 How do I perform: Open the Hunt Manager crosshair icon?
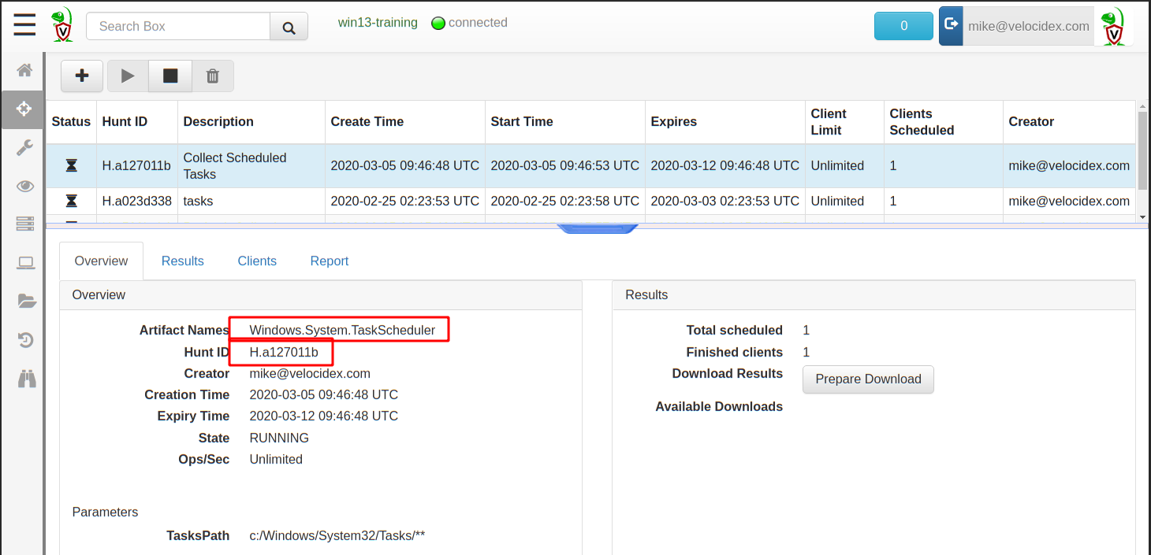point(24,109)
